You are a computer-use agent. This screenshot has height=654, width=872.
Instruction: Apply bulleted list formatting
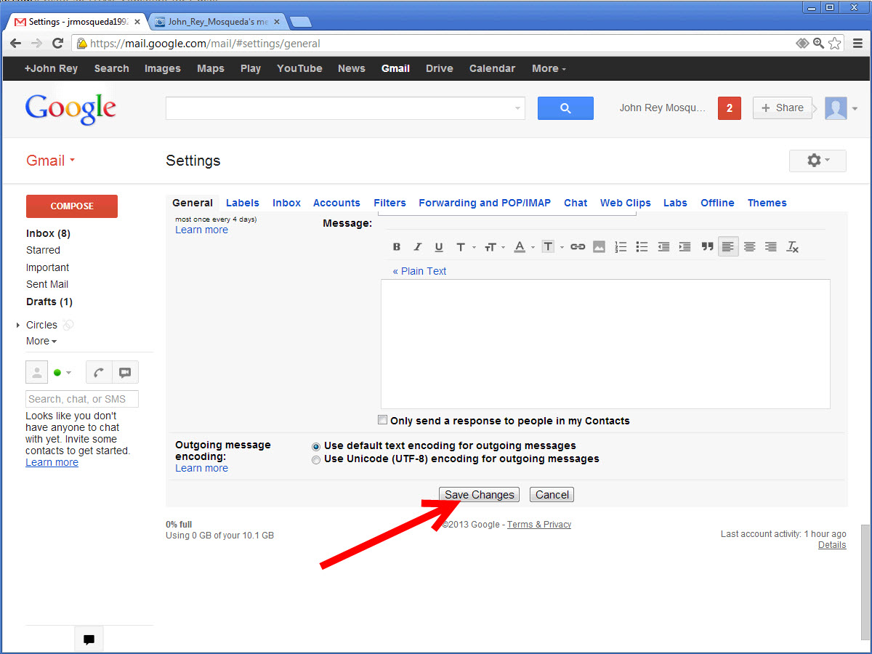[x=642, y=247]
